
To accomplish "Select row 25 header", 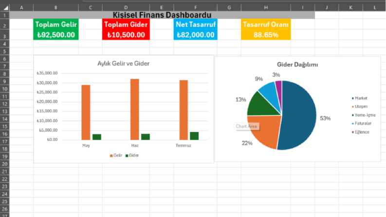I will coord(5,201).
